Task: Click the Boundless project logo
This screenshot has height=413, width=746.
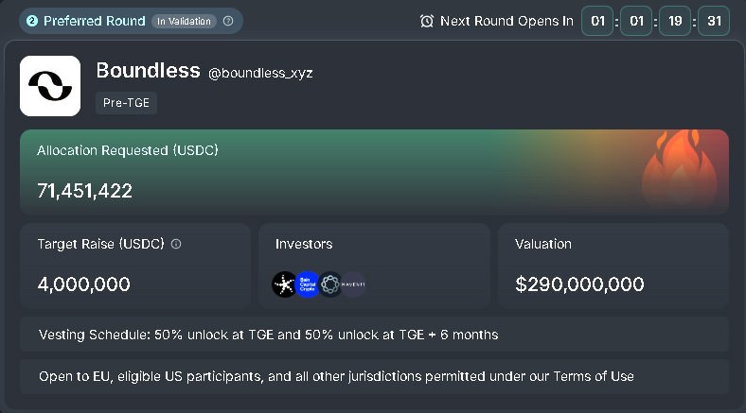Action: pos(50,86)
